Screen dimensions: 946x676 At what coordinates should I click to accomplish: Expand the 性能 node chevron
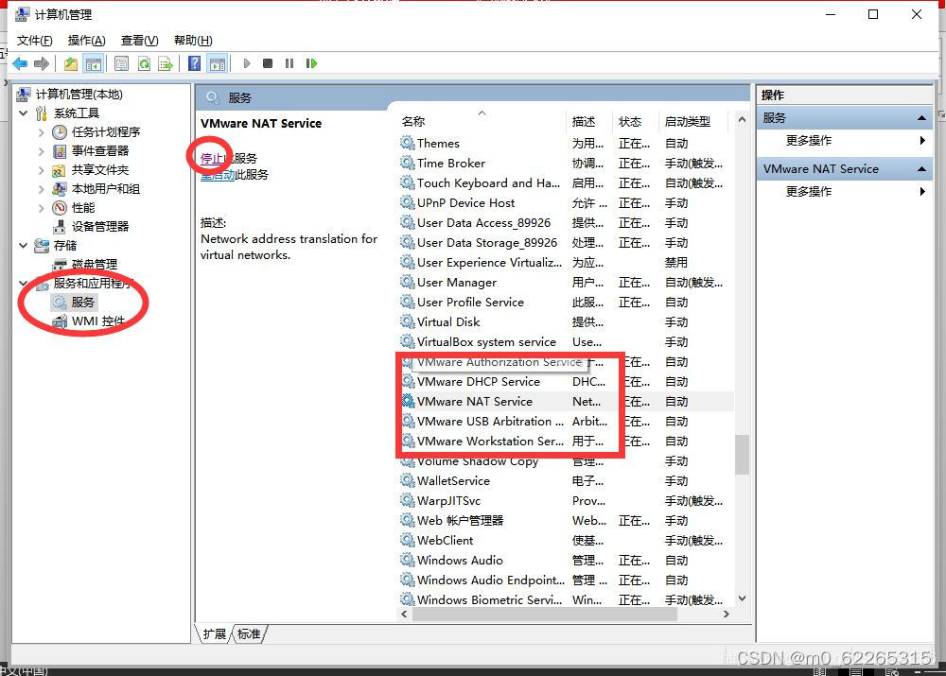click(x=41, y=208)
